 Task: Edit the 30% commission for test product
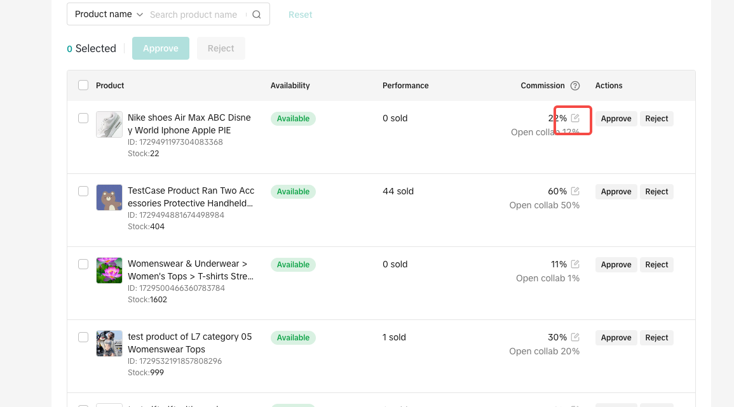click(575, 337)
